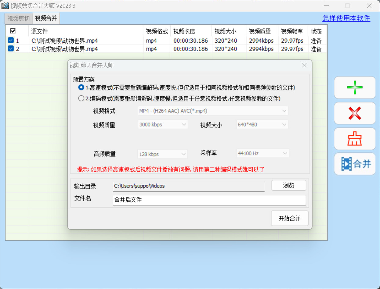Click the 视频格式 column header
Screen dimensions: 380x289
pyautogui.click(x=157, y=31)
